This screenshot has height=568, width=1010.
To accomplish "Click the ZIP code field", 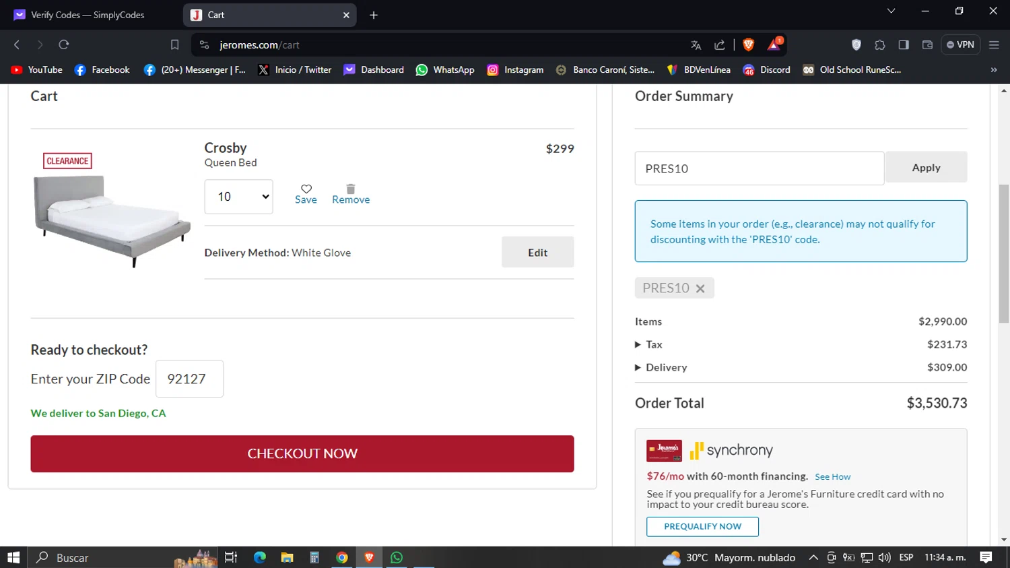I will point(189,379).
